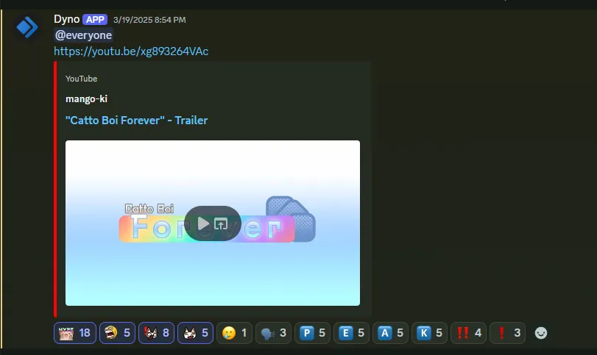The image size is (597, 355).
Task: Click the Dyno bot avatar
Action: click(x=27, y=28)
